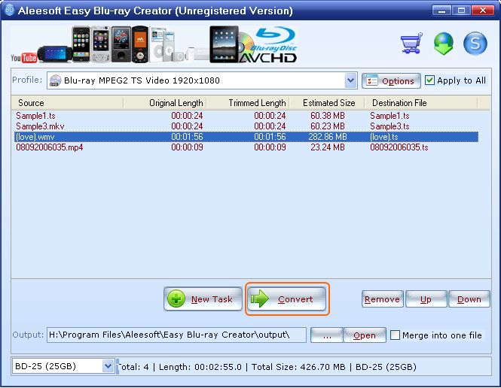Click the blue S register icon
The height and width of the screenshot is (388, 501).
coord(475,43)
